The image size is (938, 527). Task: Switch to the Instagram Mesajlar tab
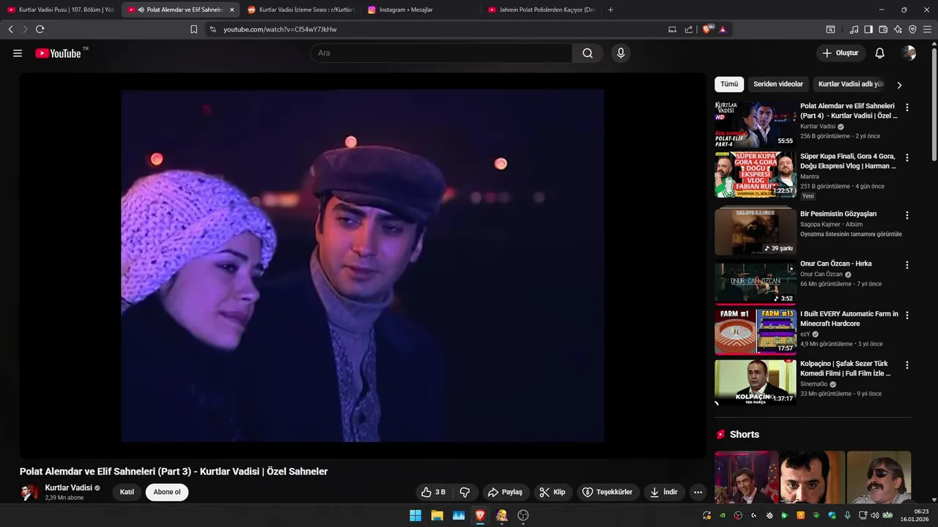pyautogui.click(x=421, y=10)
